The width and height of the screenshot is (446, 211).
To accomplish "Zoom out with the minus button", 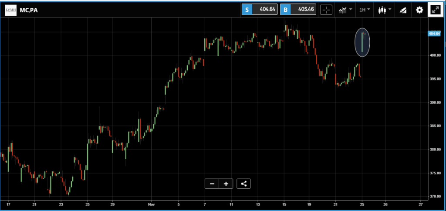I will 212,184.
